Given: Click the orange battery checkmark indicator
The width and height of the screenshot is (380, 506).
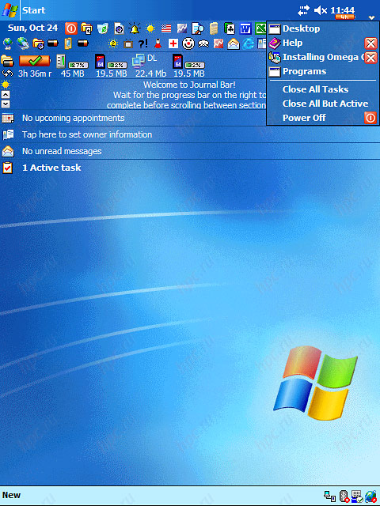Looking at the screenshot, I should click(35, 60).
